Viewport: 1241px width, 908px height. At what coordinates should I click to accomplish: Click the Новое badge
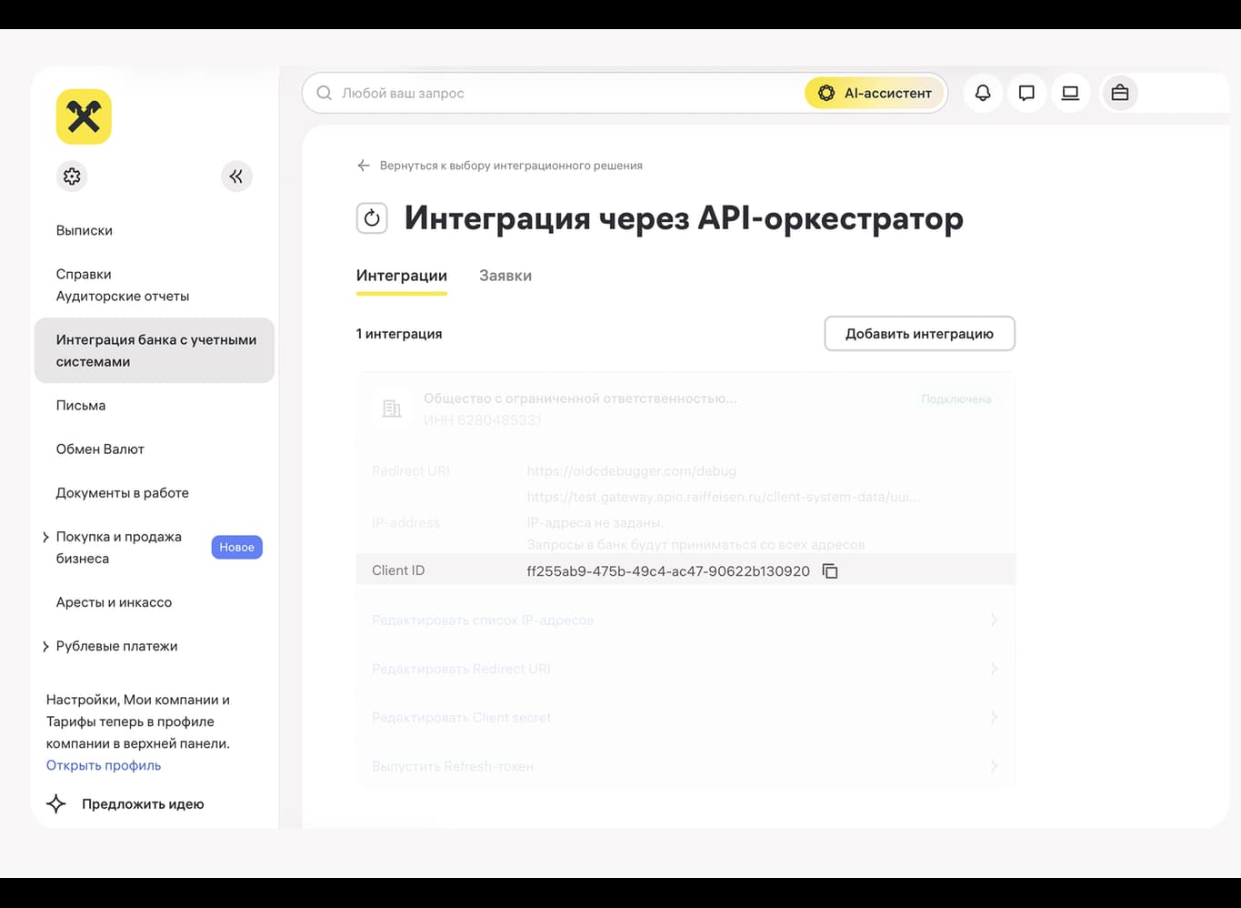coord(237,547)
